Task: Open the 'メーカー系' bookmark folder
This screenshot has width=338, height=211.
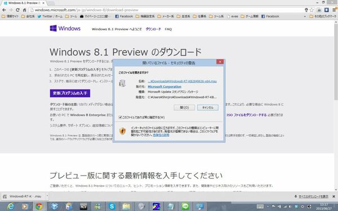Action: 166,16
